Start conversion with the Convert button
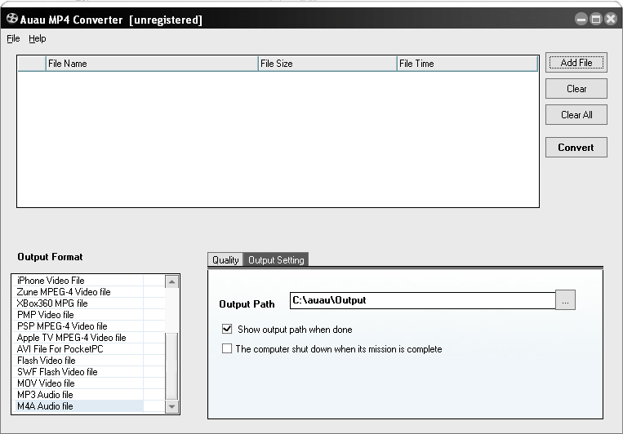623x434 pixels. tap(576, 148)
